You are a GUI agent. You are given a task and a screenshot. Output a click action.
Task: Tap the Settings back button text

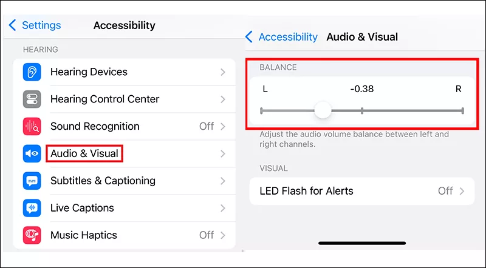click(x=41, y=25)
